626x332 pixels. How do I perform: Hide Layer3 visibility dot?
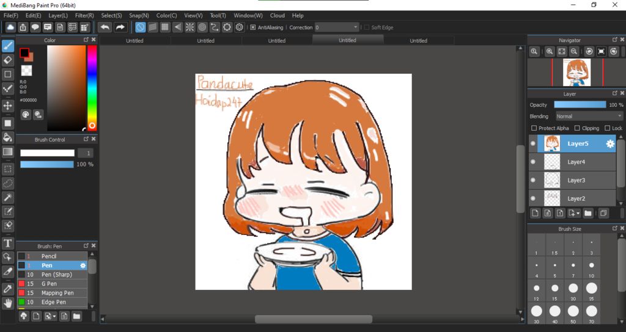[533, 180]
